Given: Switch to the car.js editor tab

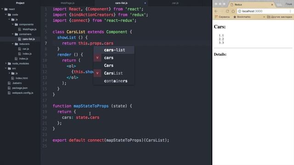Looking at the screenshot, I should (175, 3).
